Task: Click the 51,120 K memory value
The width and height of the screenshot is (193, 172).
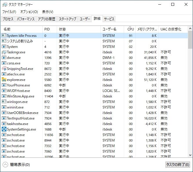Action: pos(150,80)
